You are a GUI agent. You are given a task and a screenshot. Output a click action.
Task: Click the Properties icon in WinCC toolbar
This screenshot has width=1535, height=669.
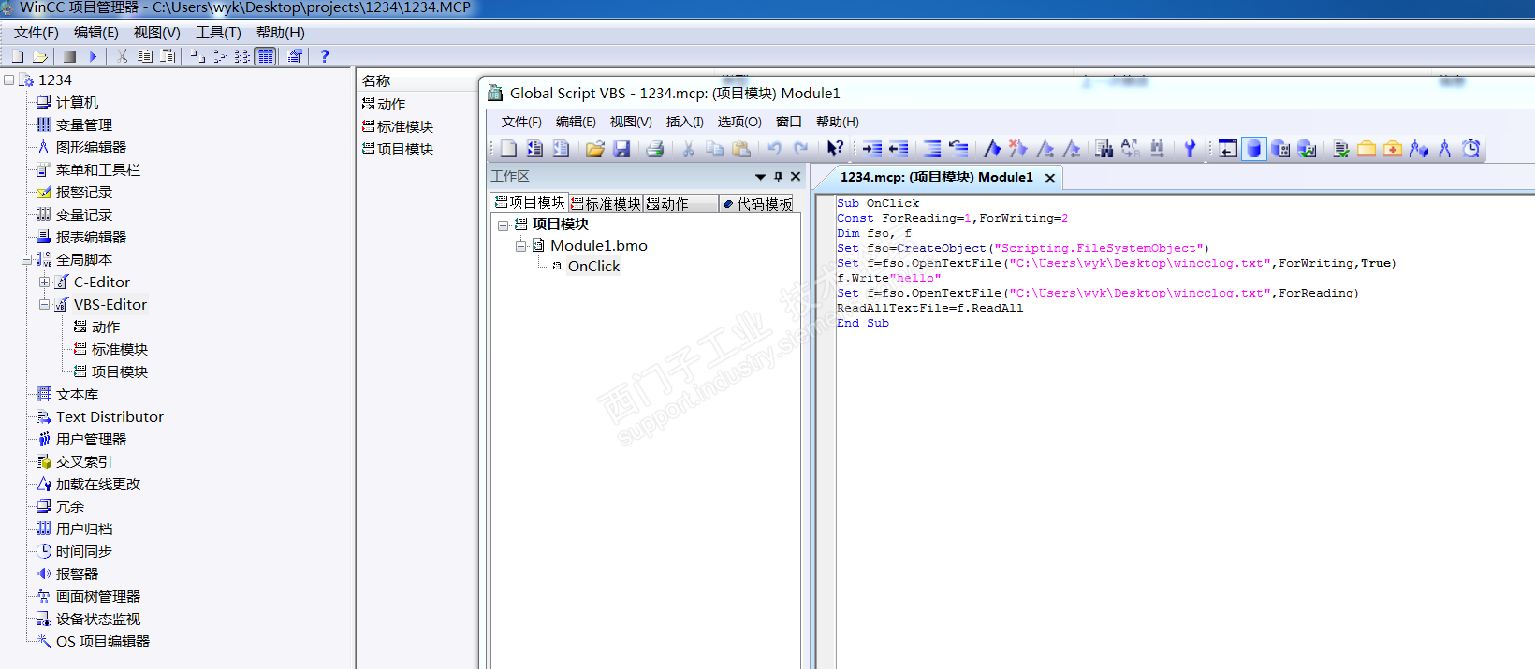tap(295, 56)
